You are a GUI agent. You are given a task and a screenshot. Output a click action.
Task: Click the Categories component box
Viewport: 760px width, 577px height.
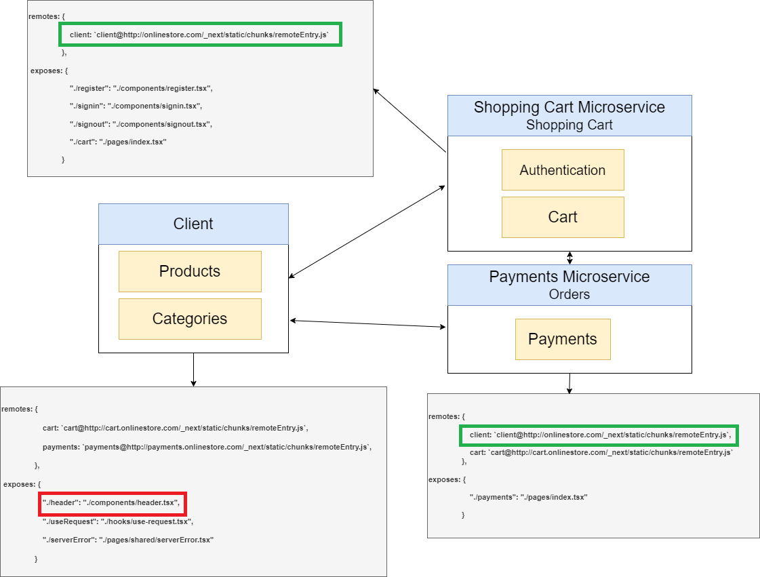[x=190, y=319]
